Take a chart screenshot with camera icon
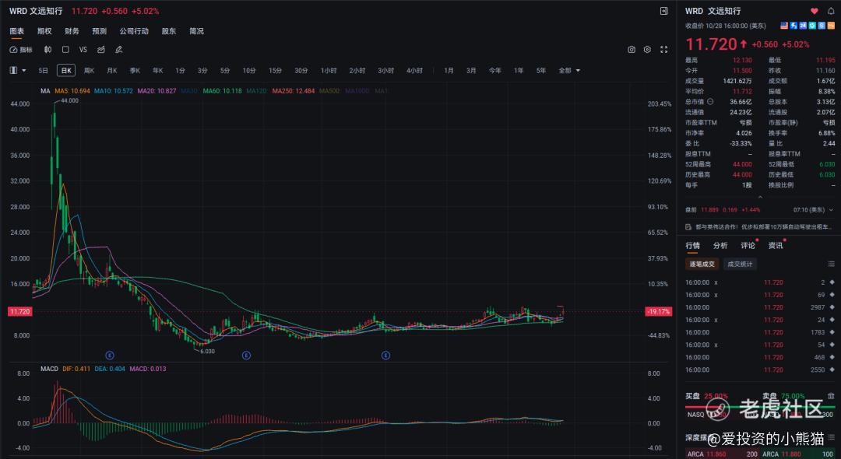The width and height of the screenshot is (841, 459). (632, 50)
